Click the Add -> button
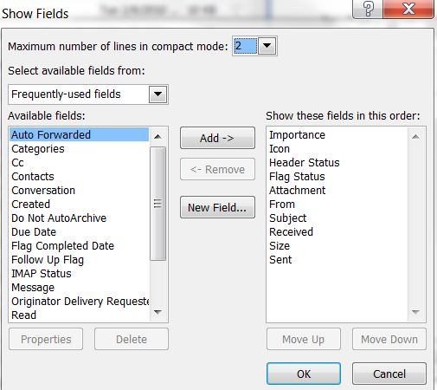Viewport: 437px width, 390px height. [217, 138]
